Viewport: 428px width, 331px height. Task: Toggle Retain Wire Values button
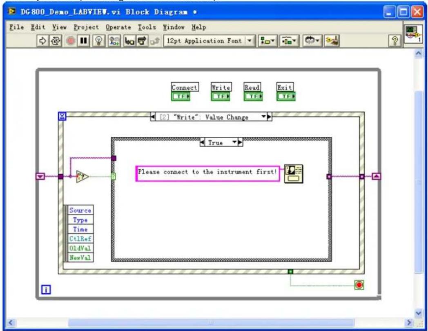[114, 41]
